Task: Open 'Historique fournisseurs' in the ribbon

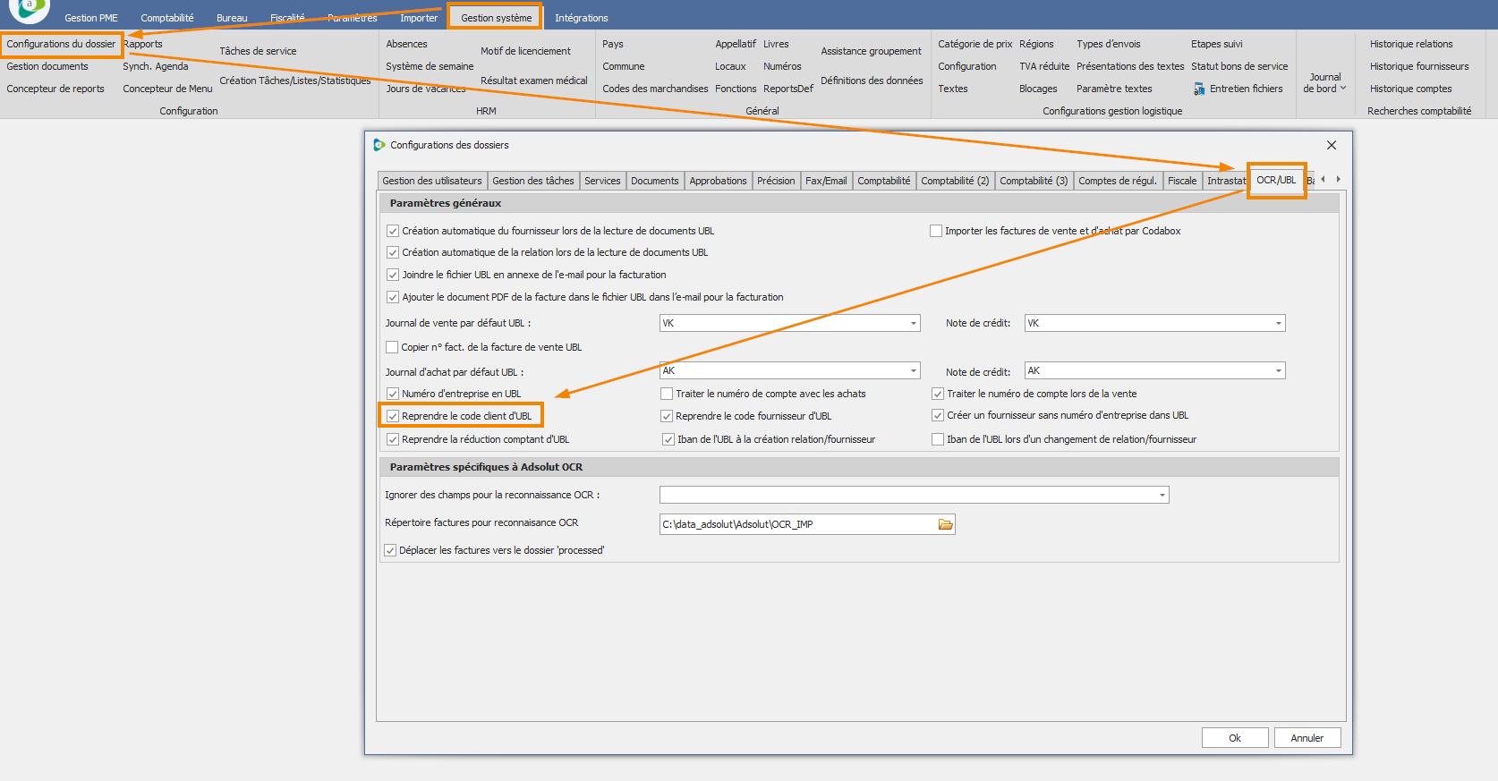Action: pyautogui.click(x=1419, y=66)
